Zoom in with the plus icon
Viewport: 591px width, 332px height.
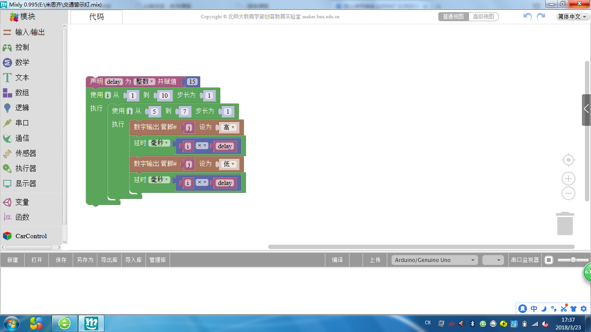point(568,179)
